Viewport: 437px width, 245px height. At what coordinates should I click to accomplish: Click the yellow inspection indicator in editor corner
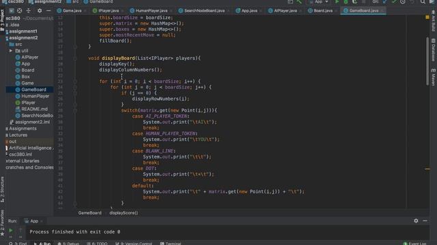pos(427,17)
